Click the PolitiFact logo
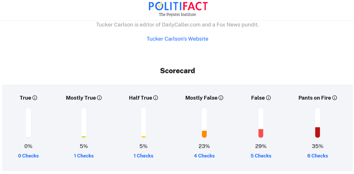 pos(177,6)
